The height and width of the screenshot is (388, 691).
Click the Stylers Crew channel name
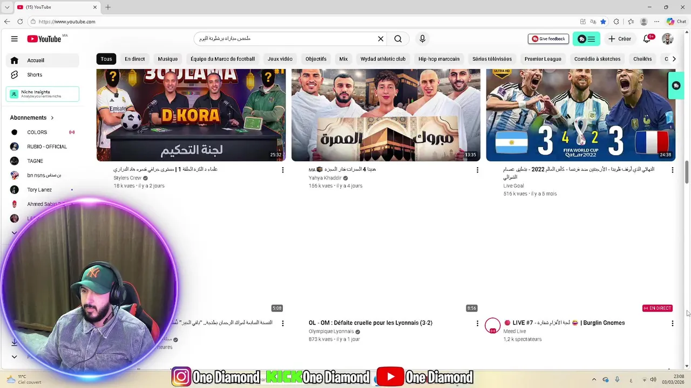[127, 178]
